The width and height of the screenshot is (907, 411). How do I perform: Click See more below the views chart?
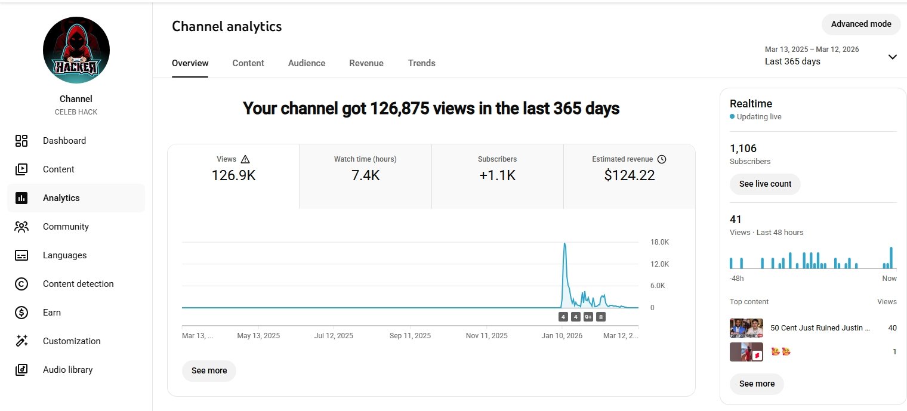click(209, 370)
